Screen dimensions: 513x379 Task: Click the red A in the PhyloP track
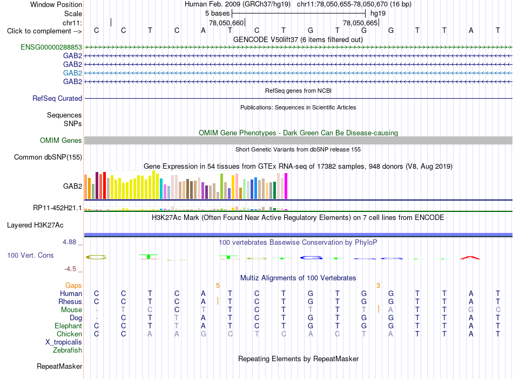click(x=470, y=258)
